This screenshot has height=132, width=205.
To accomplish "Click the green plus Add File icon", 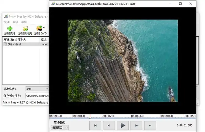I will point(10,29).
